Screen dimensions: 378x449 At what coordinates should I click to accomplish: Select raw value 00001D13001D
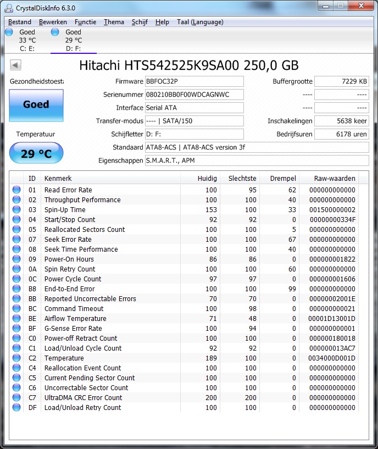pyautogui.click(x=332, y=318)
